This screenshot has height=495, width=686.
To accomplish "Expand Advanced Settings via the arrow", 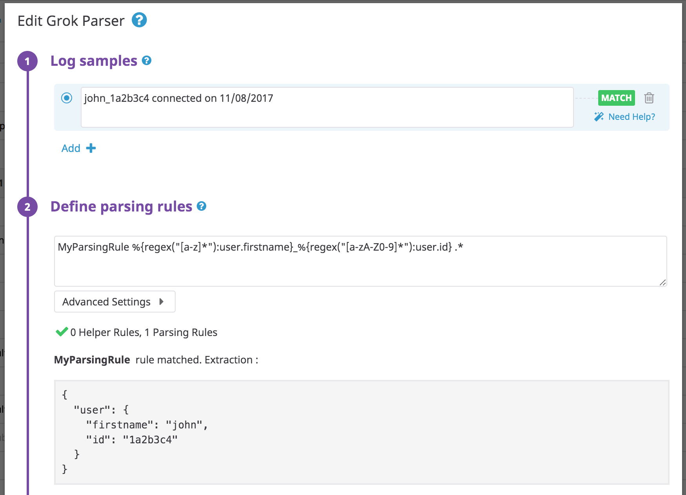I will coord(161,302).
